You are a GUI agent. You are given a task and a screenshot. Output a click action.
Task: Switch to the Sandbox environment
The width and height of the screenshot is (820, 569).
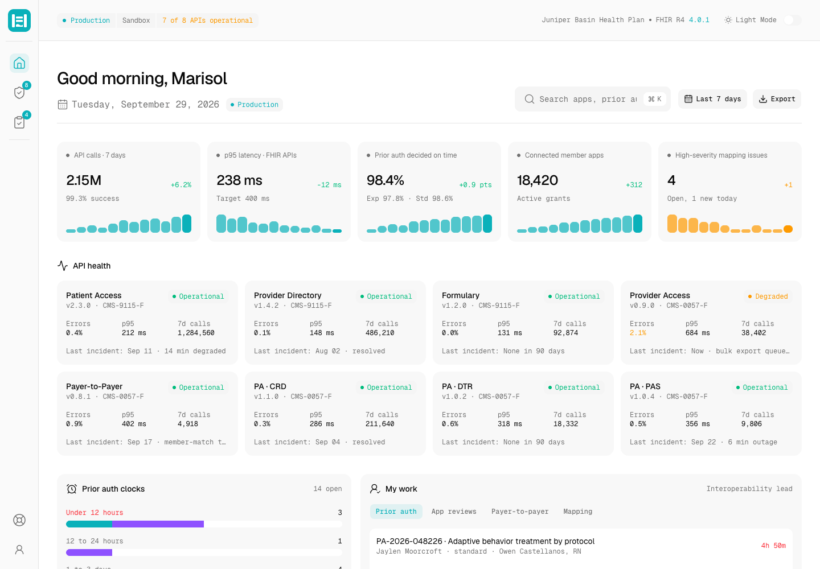coord(136,20)
